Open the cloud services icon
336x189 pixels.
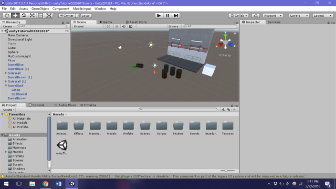256,16
